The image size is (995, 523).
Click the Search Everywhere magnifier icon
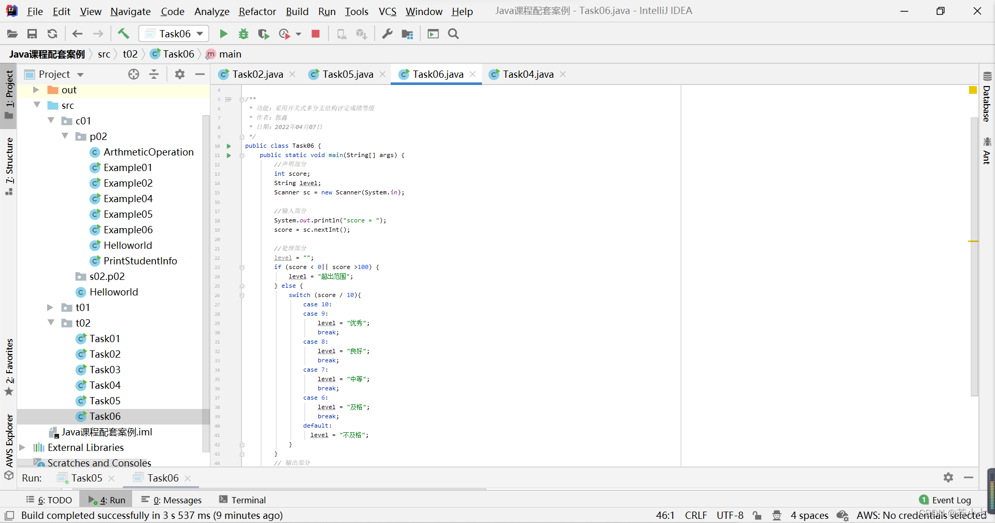(x=453, y=34)
